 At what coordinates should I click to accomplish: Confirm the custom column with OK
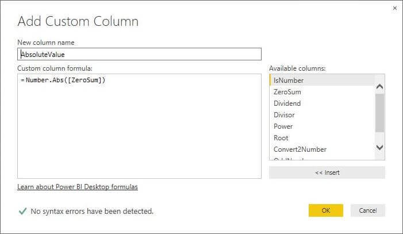325,210
